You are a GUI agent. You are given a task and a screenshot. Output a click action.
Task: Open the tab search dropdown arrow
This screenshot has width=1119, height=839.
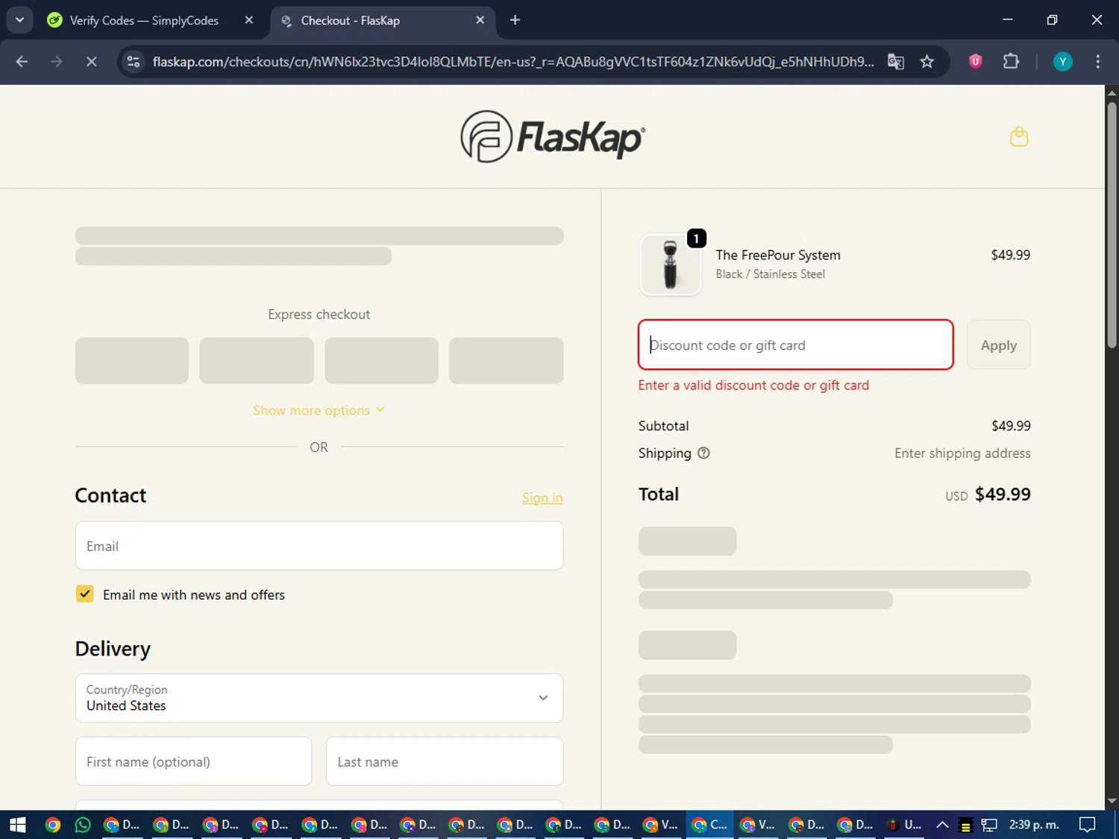(19, 20)
